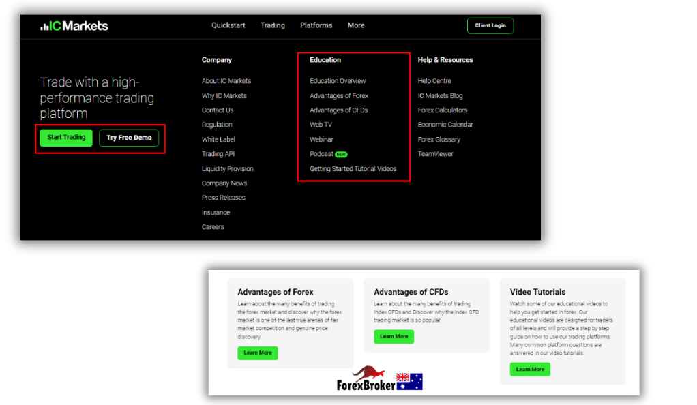The width and height of the screenshot is (697, 405).
Task: Click the hero headline 'Trade with a high-performance trading platform'
Action: point(97,97)
